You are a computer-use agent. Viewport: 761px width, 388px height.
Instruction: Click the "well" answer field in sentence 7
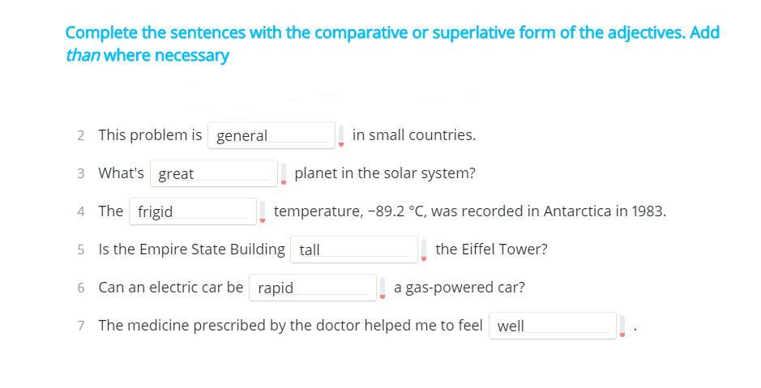552,326
